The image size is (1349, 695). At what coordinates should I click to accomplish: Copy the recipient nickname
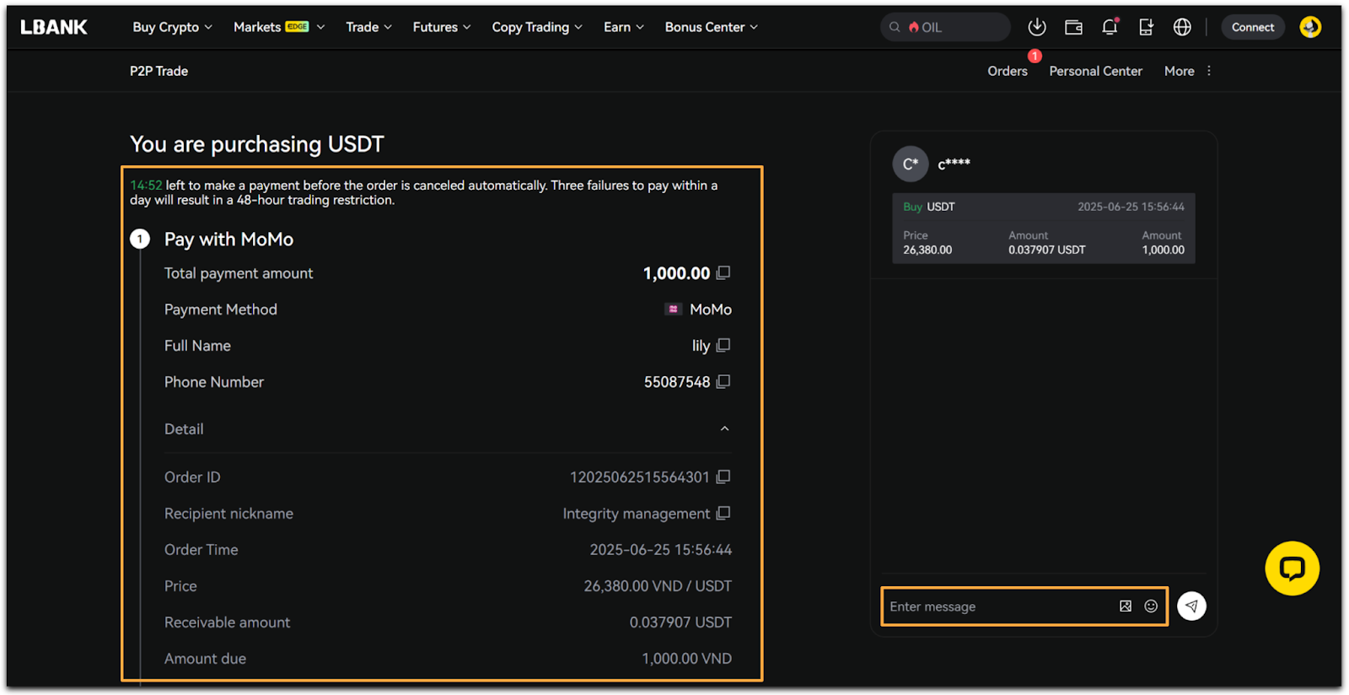click(x=723, y=514)
